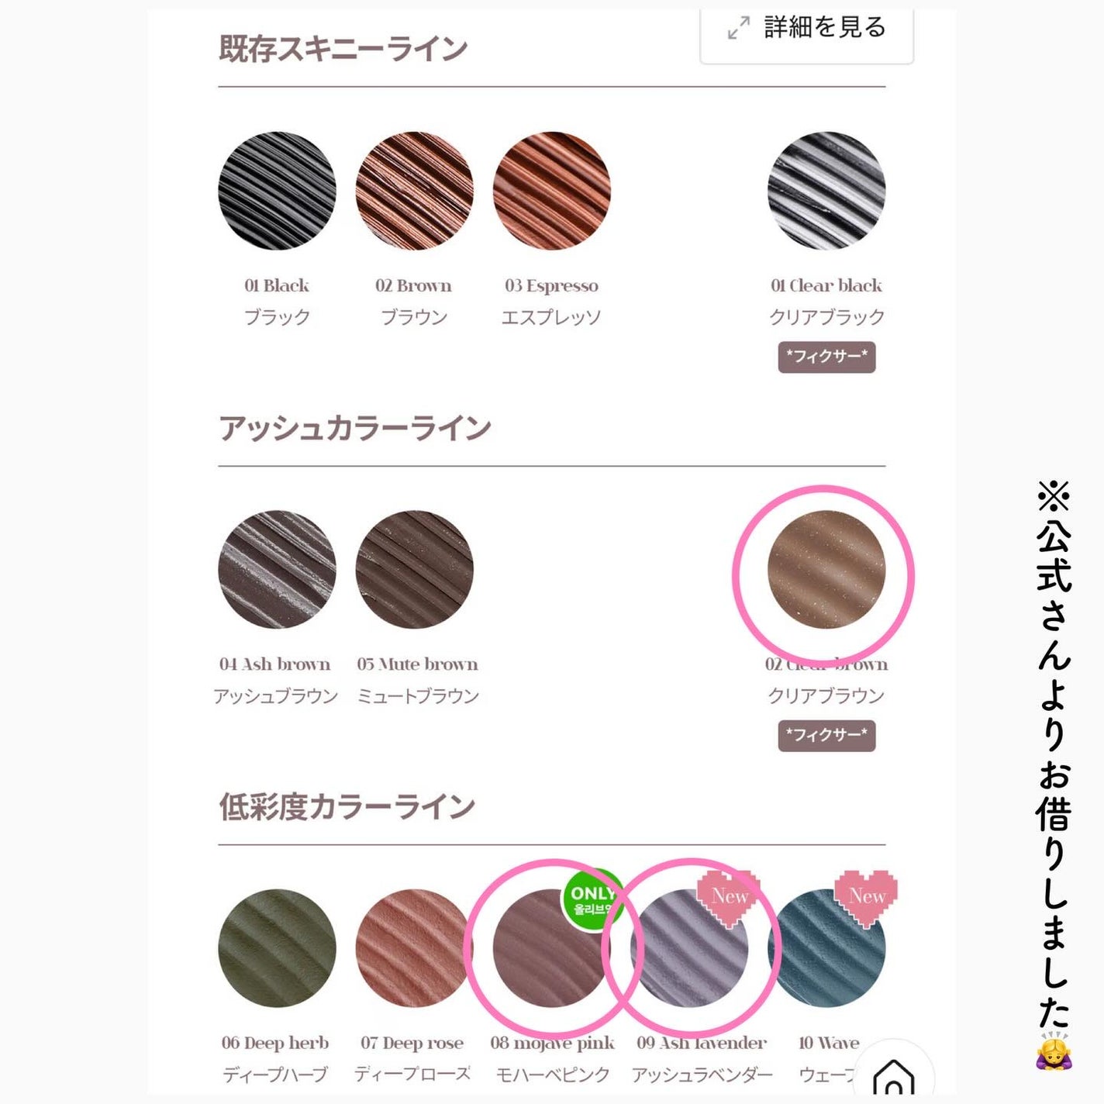This screenshot has width=1104, height=1104.
Task: Click the New heart badge on Ash lavender
Action: point(729,898)
